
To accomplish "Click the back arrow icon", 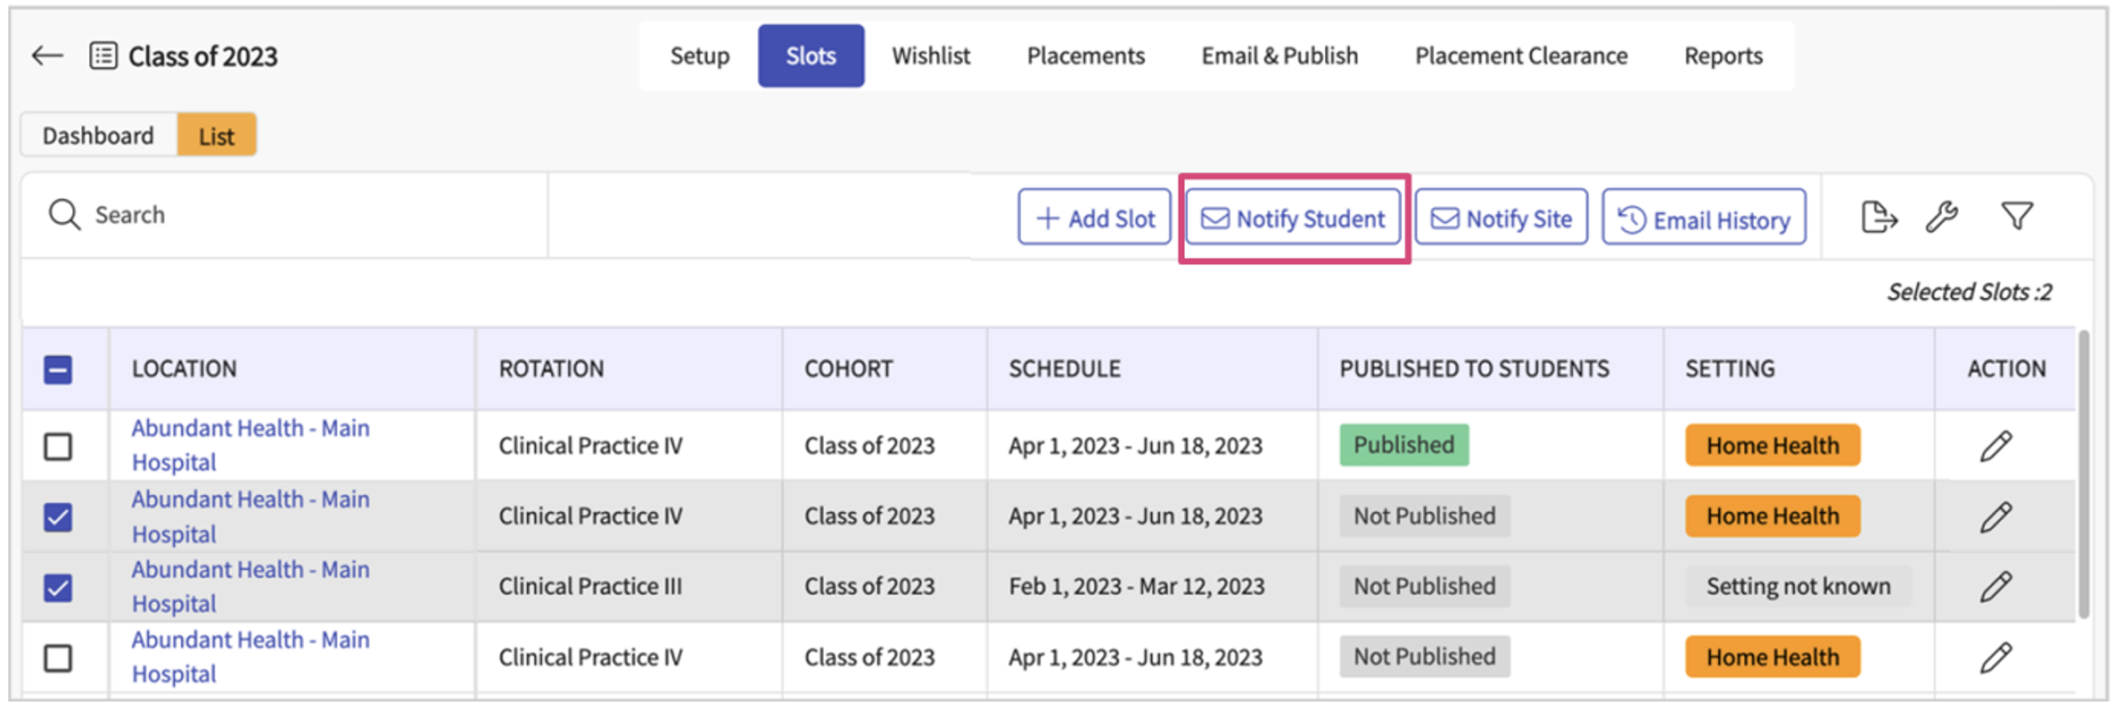I will (x=47, y=56).
